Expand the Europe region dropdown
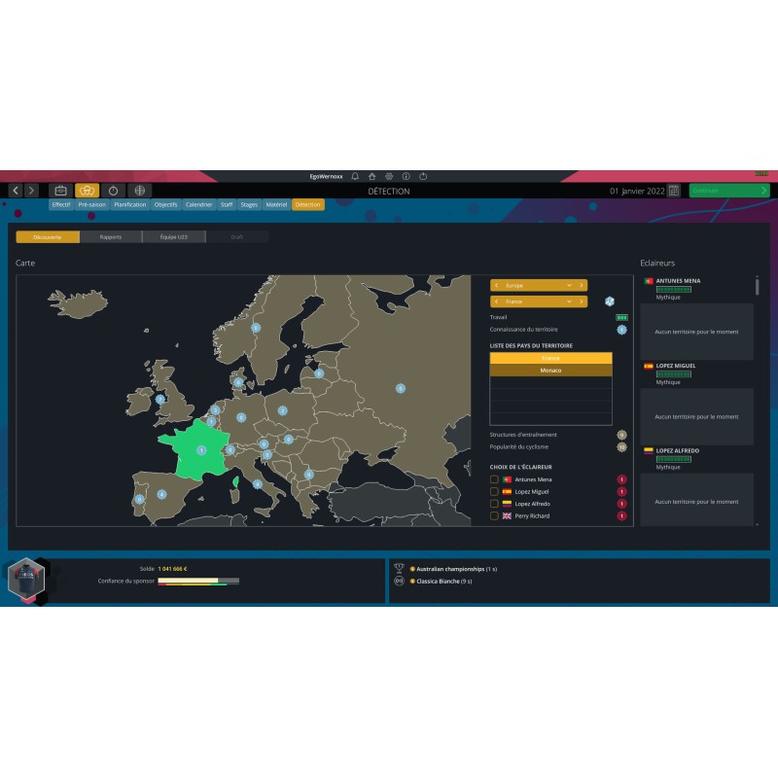The height and width of the screenshot is (778, 778). coord(539,285)
